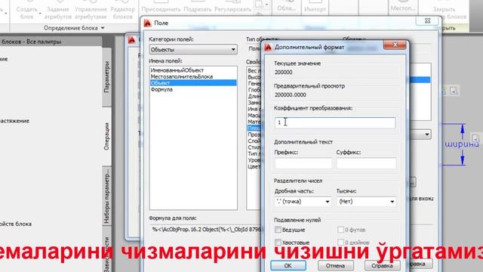Click Регулировать in the ribbon
Image resolution: width=483 pixels, height=272 pixels.
pos(233,9)
